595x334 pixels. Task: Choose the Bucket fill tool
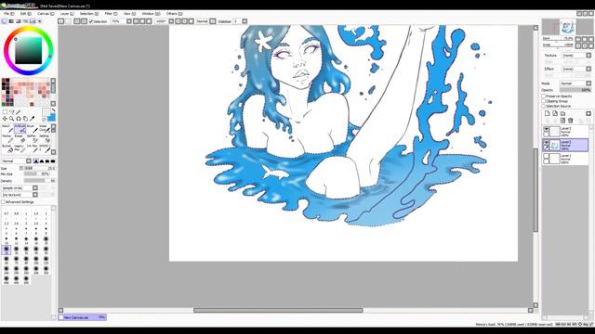click(7, 148)
